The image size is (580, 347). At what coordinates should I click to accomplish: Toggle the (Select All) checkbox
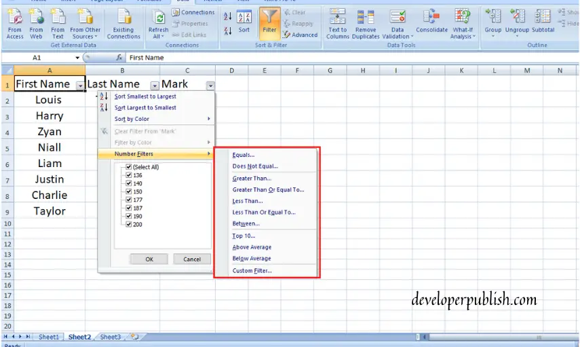pos(129,167)
